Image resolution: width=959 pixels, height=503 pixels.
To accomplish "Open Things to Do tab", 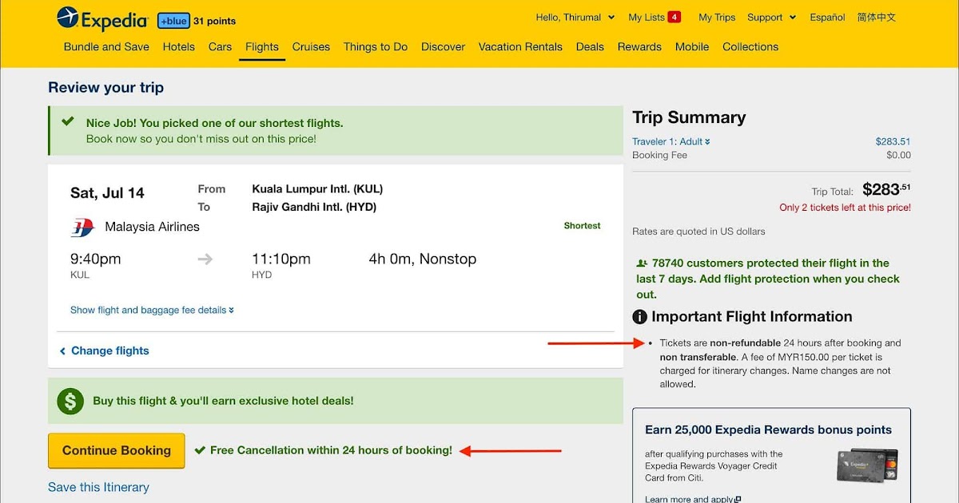I will 376,46.
